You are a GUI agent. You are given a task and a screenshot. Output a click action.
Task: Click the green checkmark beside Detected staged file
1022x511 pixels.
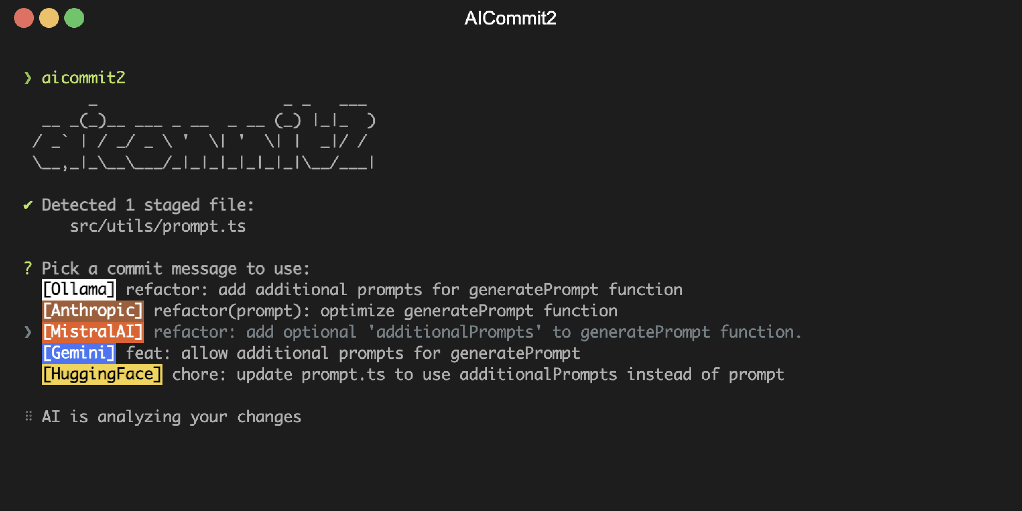point(28,205)
